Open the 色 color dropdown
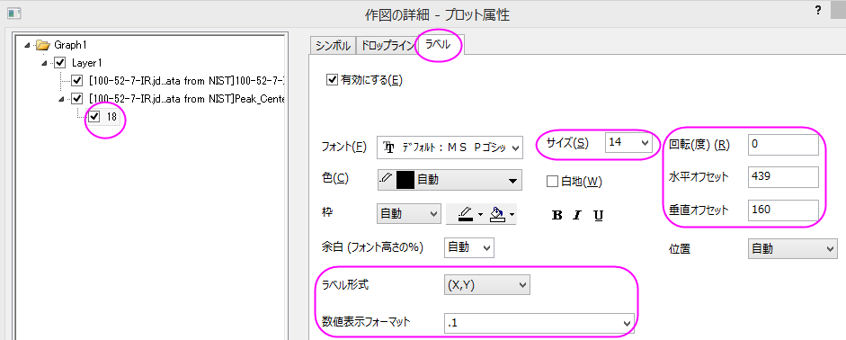 450,180
